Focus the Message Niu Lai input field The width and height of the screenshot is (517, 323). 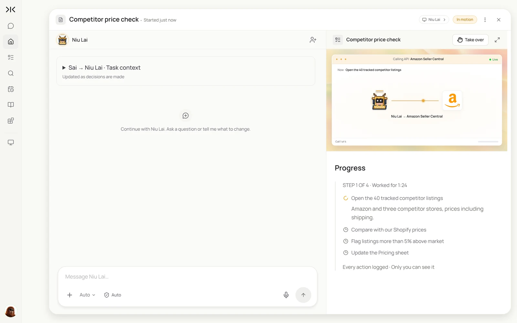click(187, 277)
